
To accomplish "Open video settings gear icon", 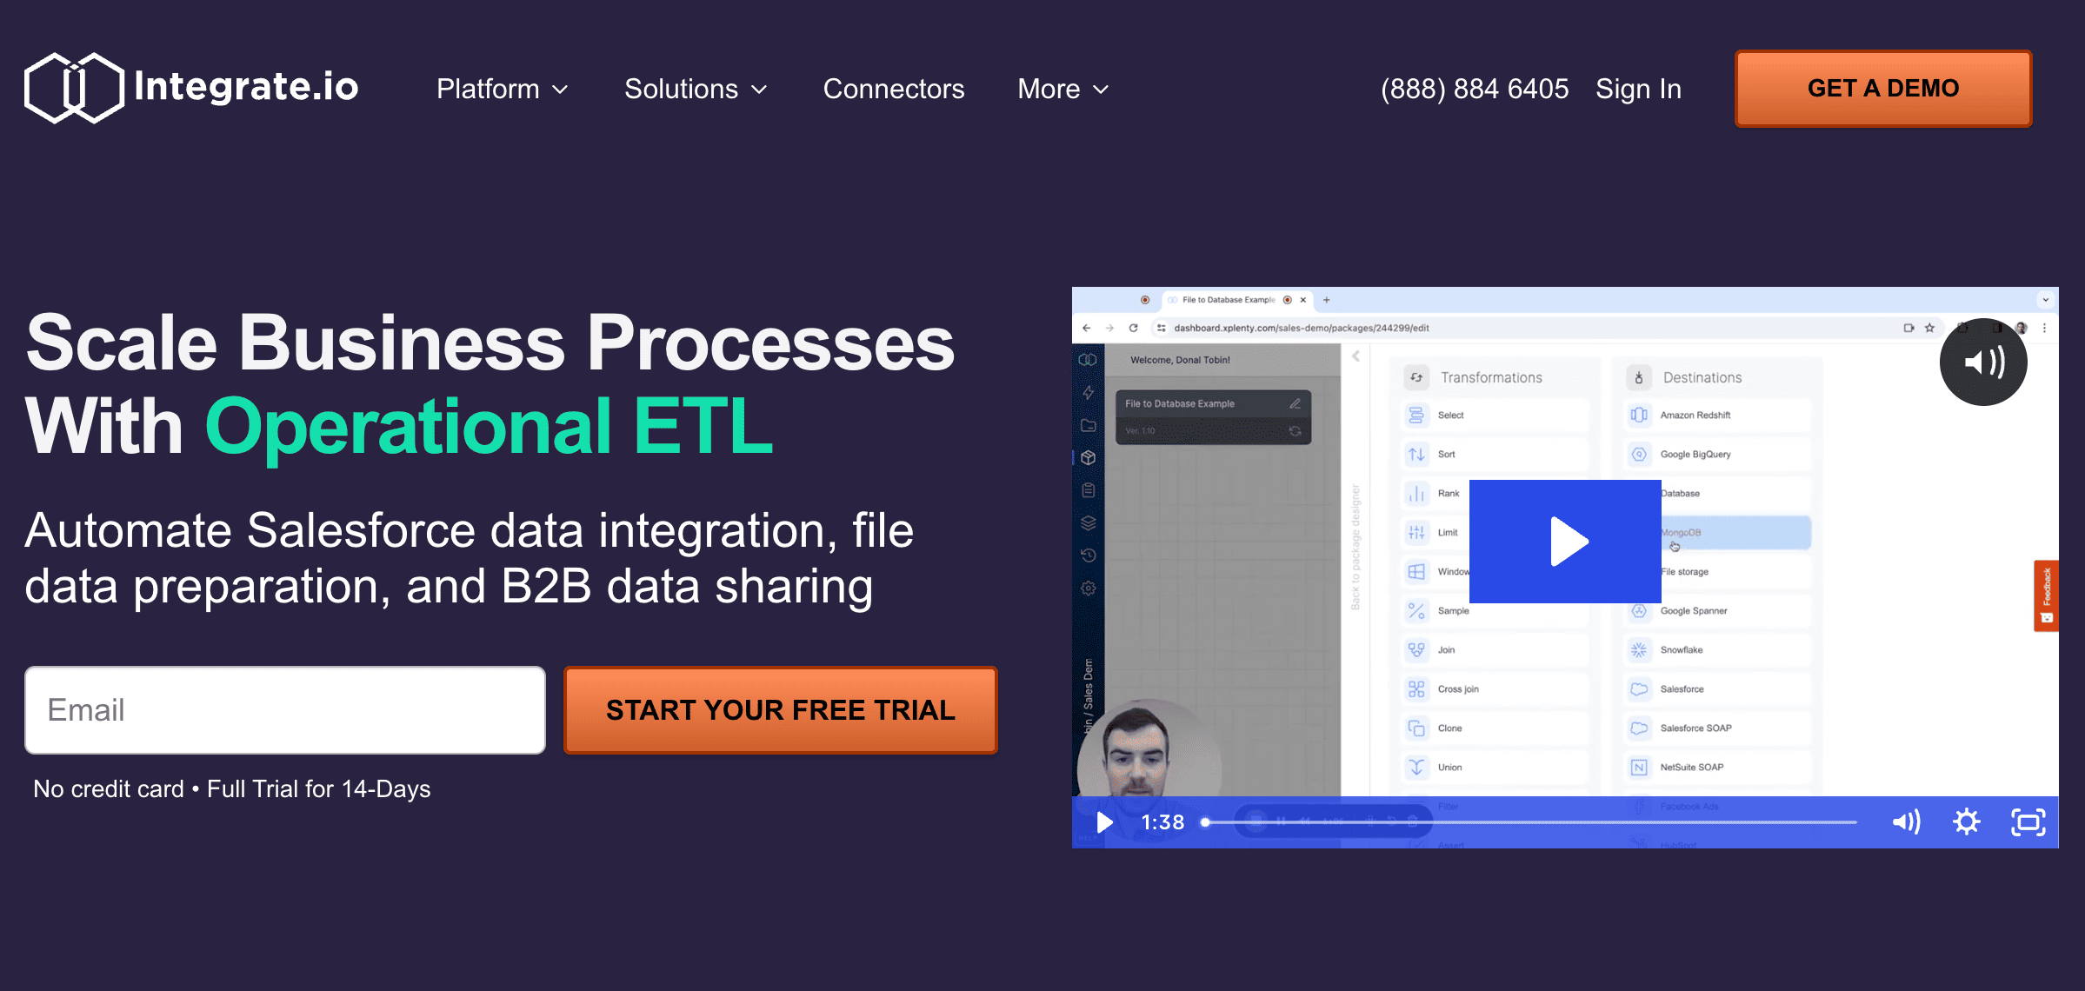I will coord(1967,822).
